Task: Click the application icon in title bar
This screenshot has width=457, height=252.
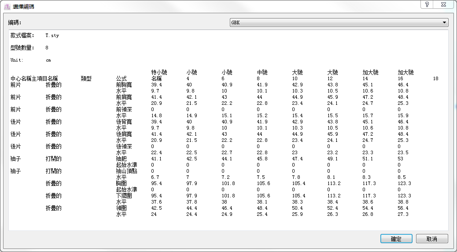Action: tap(7, 7)
